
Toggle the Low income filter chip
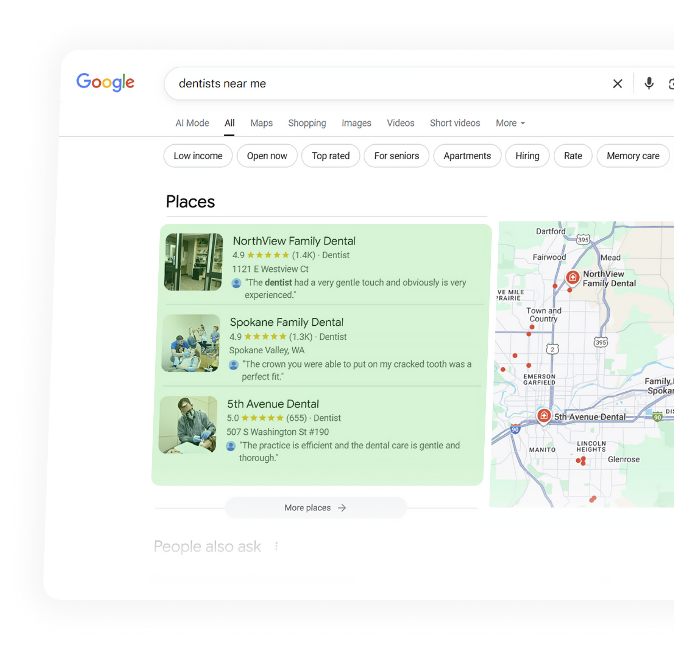pos(198,156)
